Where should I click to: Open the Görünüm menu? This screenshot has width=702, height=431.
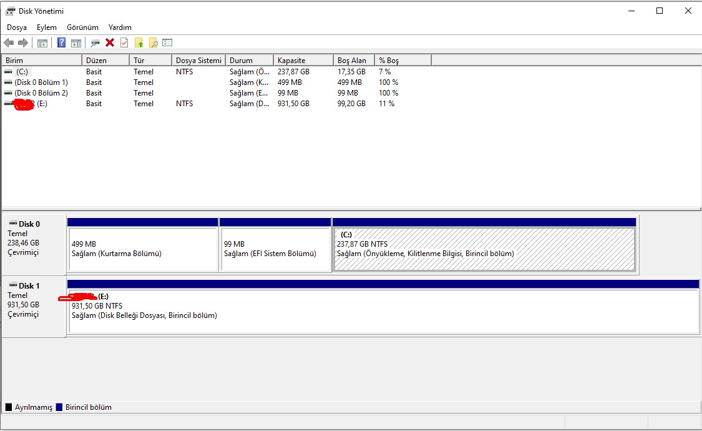coord(82,27)
